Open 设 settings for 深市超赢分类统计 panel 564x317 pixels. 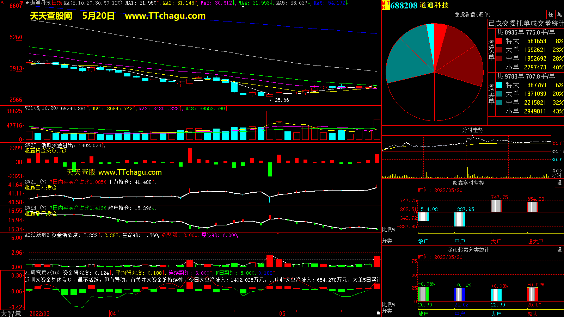(x=559, y=250)
